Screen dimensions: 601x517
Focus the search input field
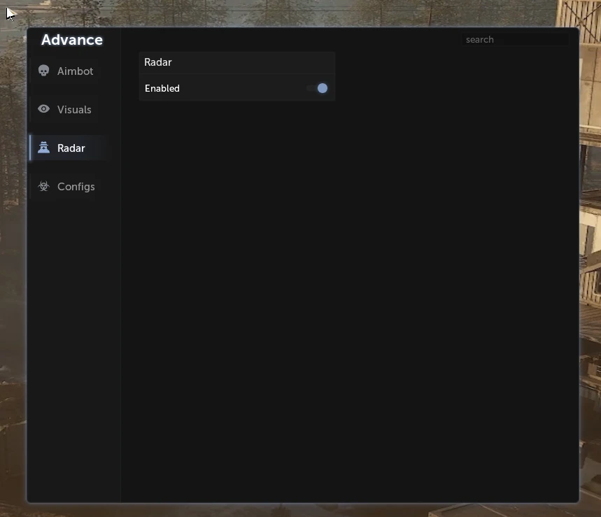coord(515,39)
